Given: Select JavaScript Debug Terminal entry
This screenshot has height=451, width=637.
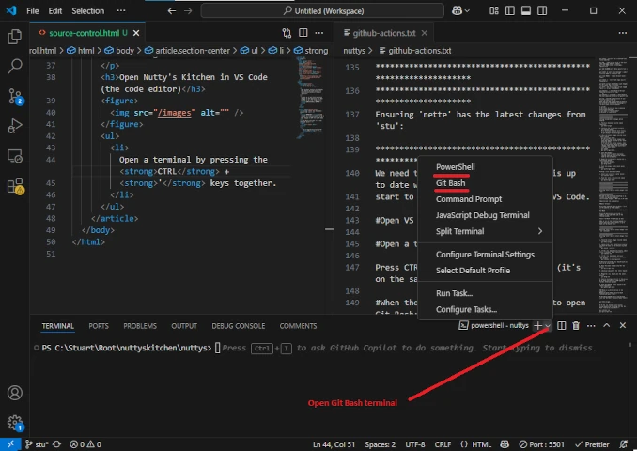Looking at the screenshot, I should tap(485, 215).
